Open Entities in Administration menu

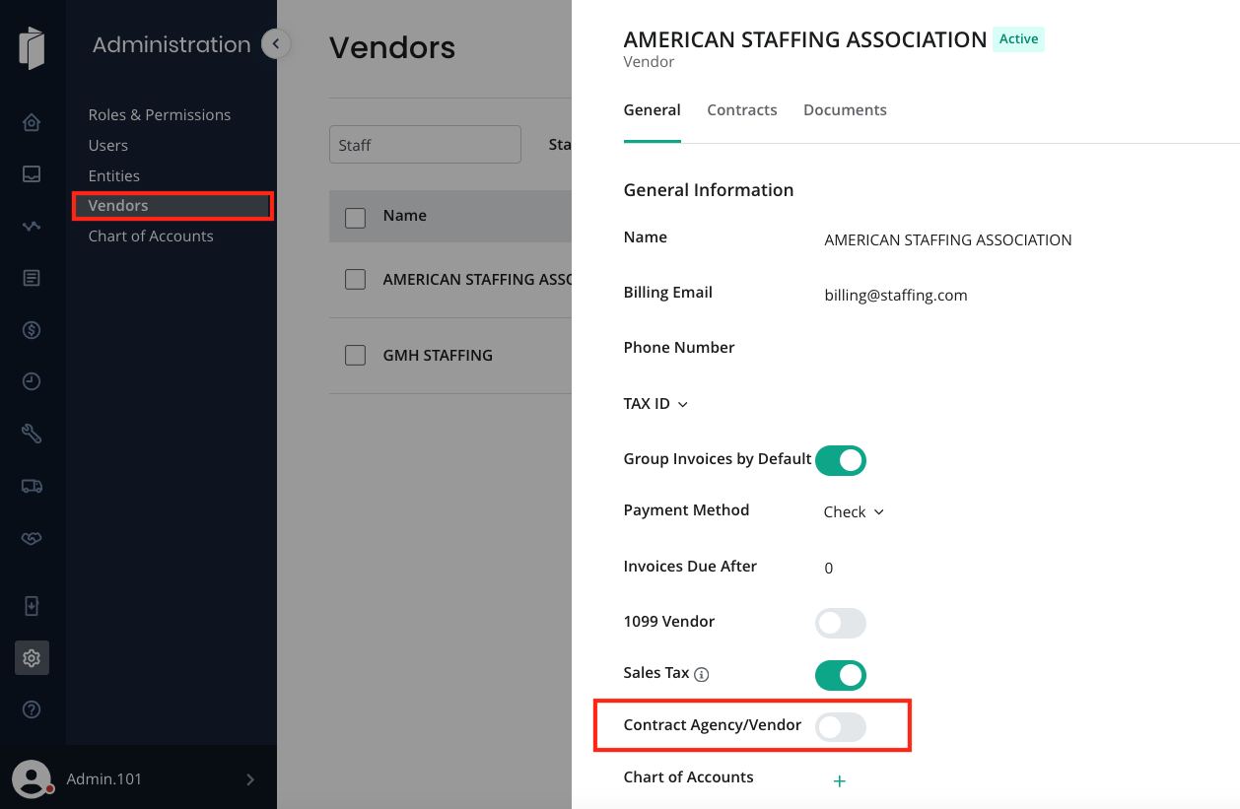[x=114, y=176]
